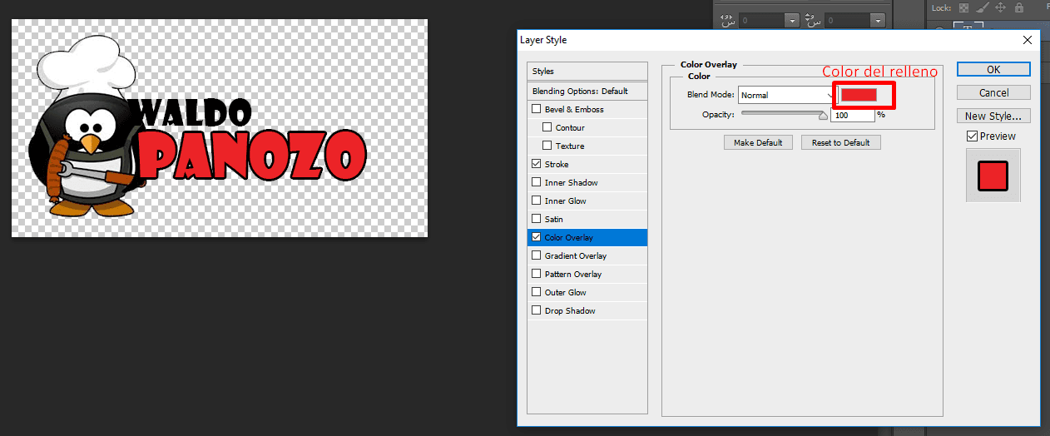The height and width of the screenshot is (436, 1050).
Task: Open the red overlay color swatch
Action: click(x=859, y=95)
